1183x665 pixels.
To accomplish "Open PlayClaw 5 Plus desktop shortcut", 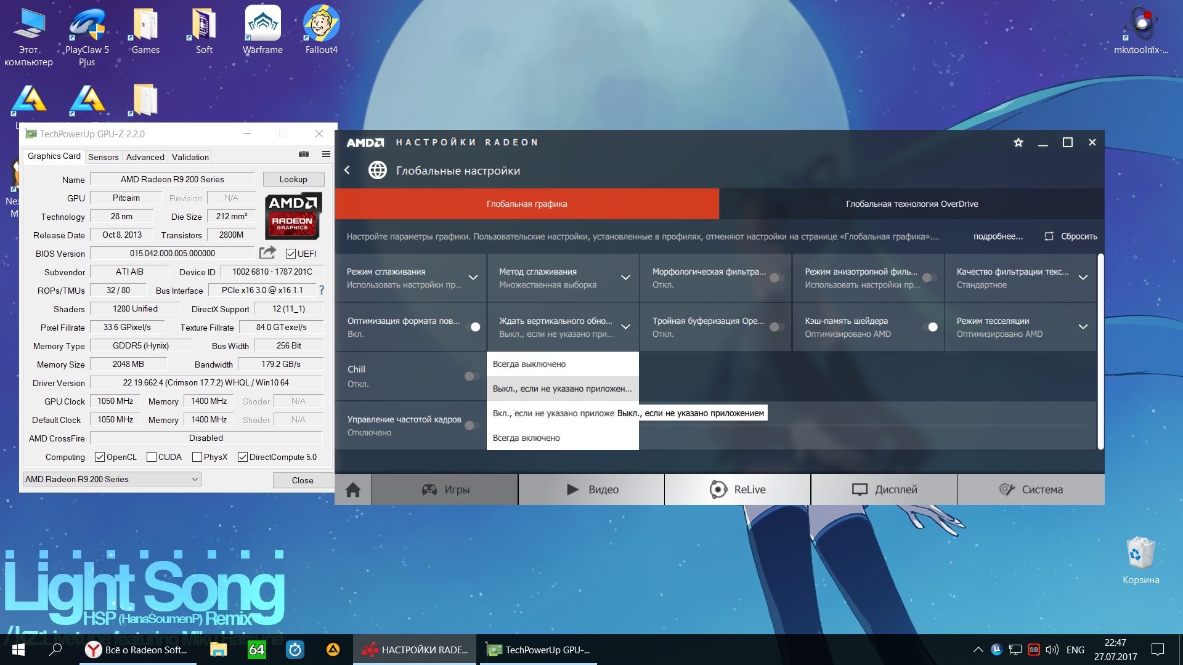I will pyautogui.click(x=87, y=37).
